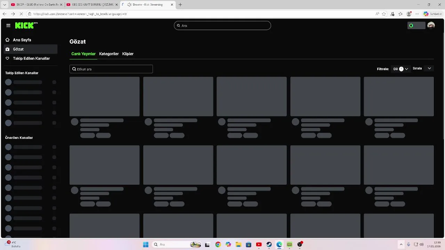This screenshot has width=445, height=250.
Task: Open Microsoft Edge from the taskbar
Action: pyautogui.click(x=279, y=244)
